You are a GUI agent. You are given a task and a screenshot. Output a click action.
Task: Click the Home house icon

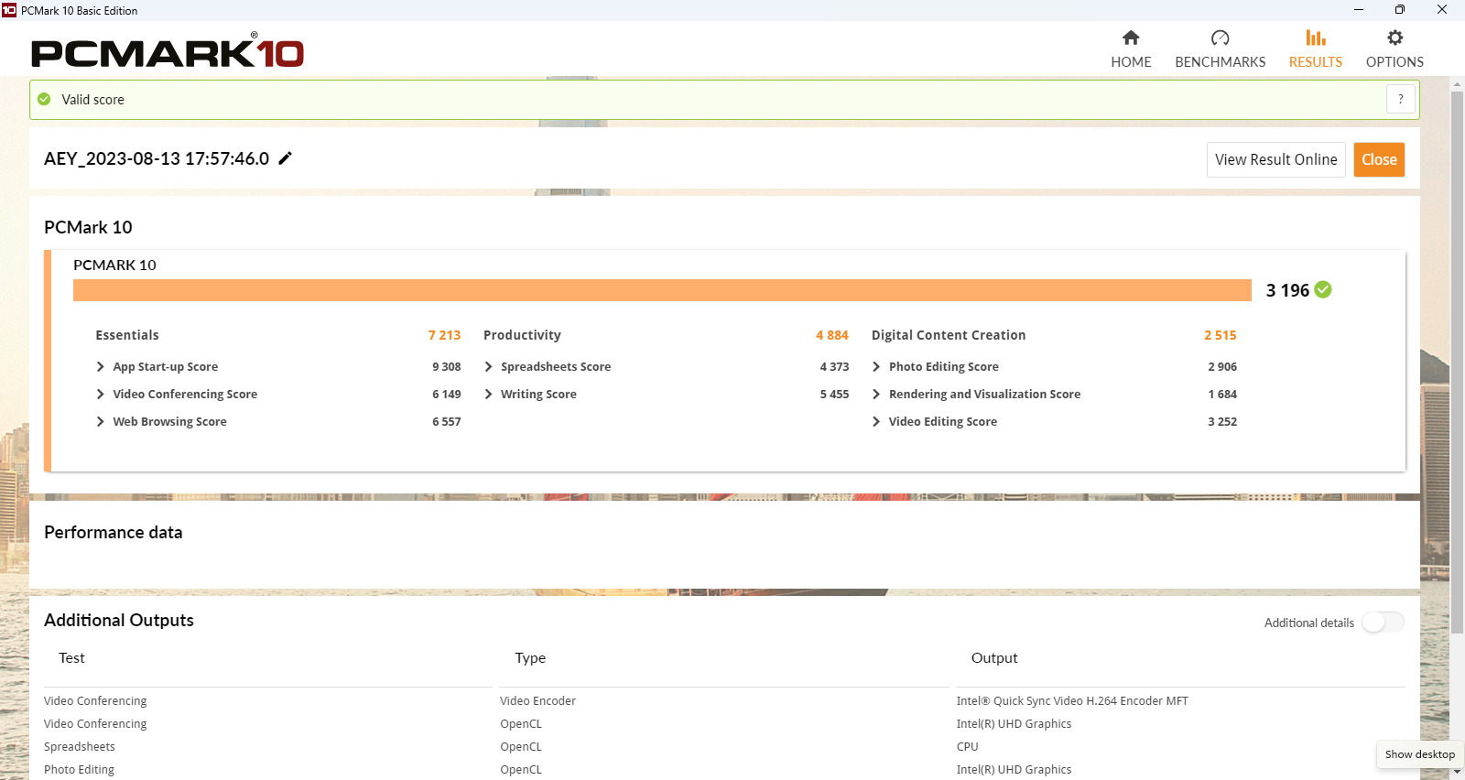(x=1131, y=38)
